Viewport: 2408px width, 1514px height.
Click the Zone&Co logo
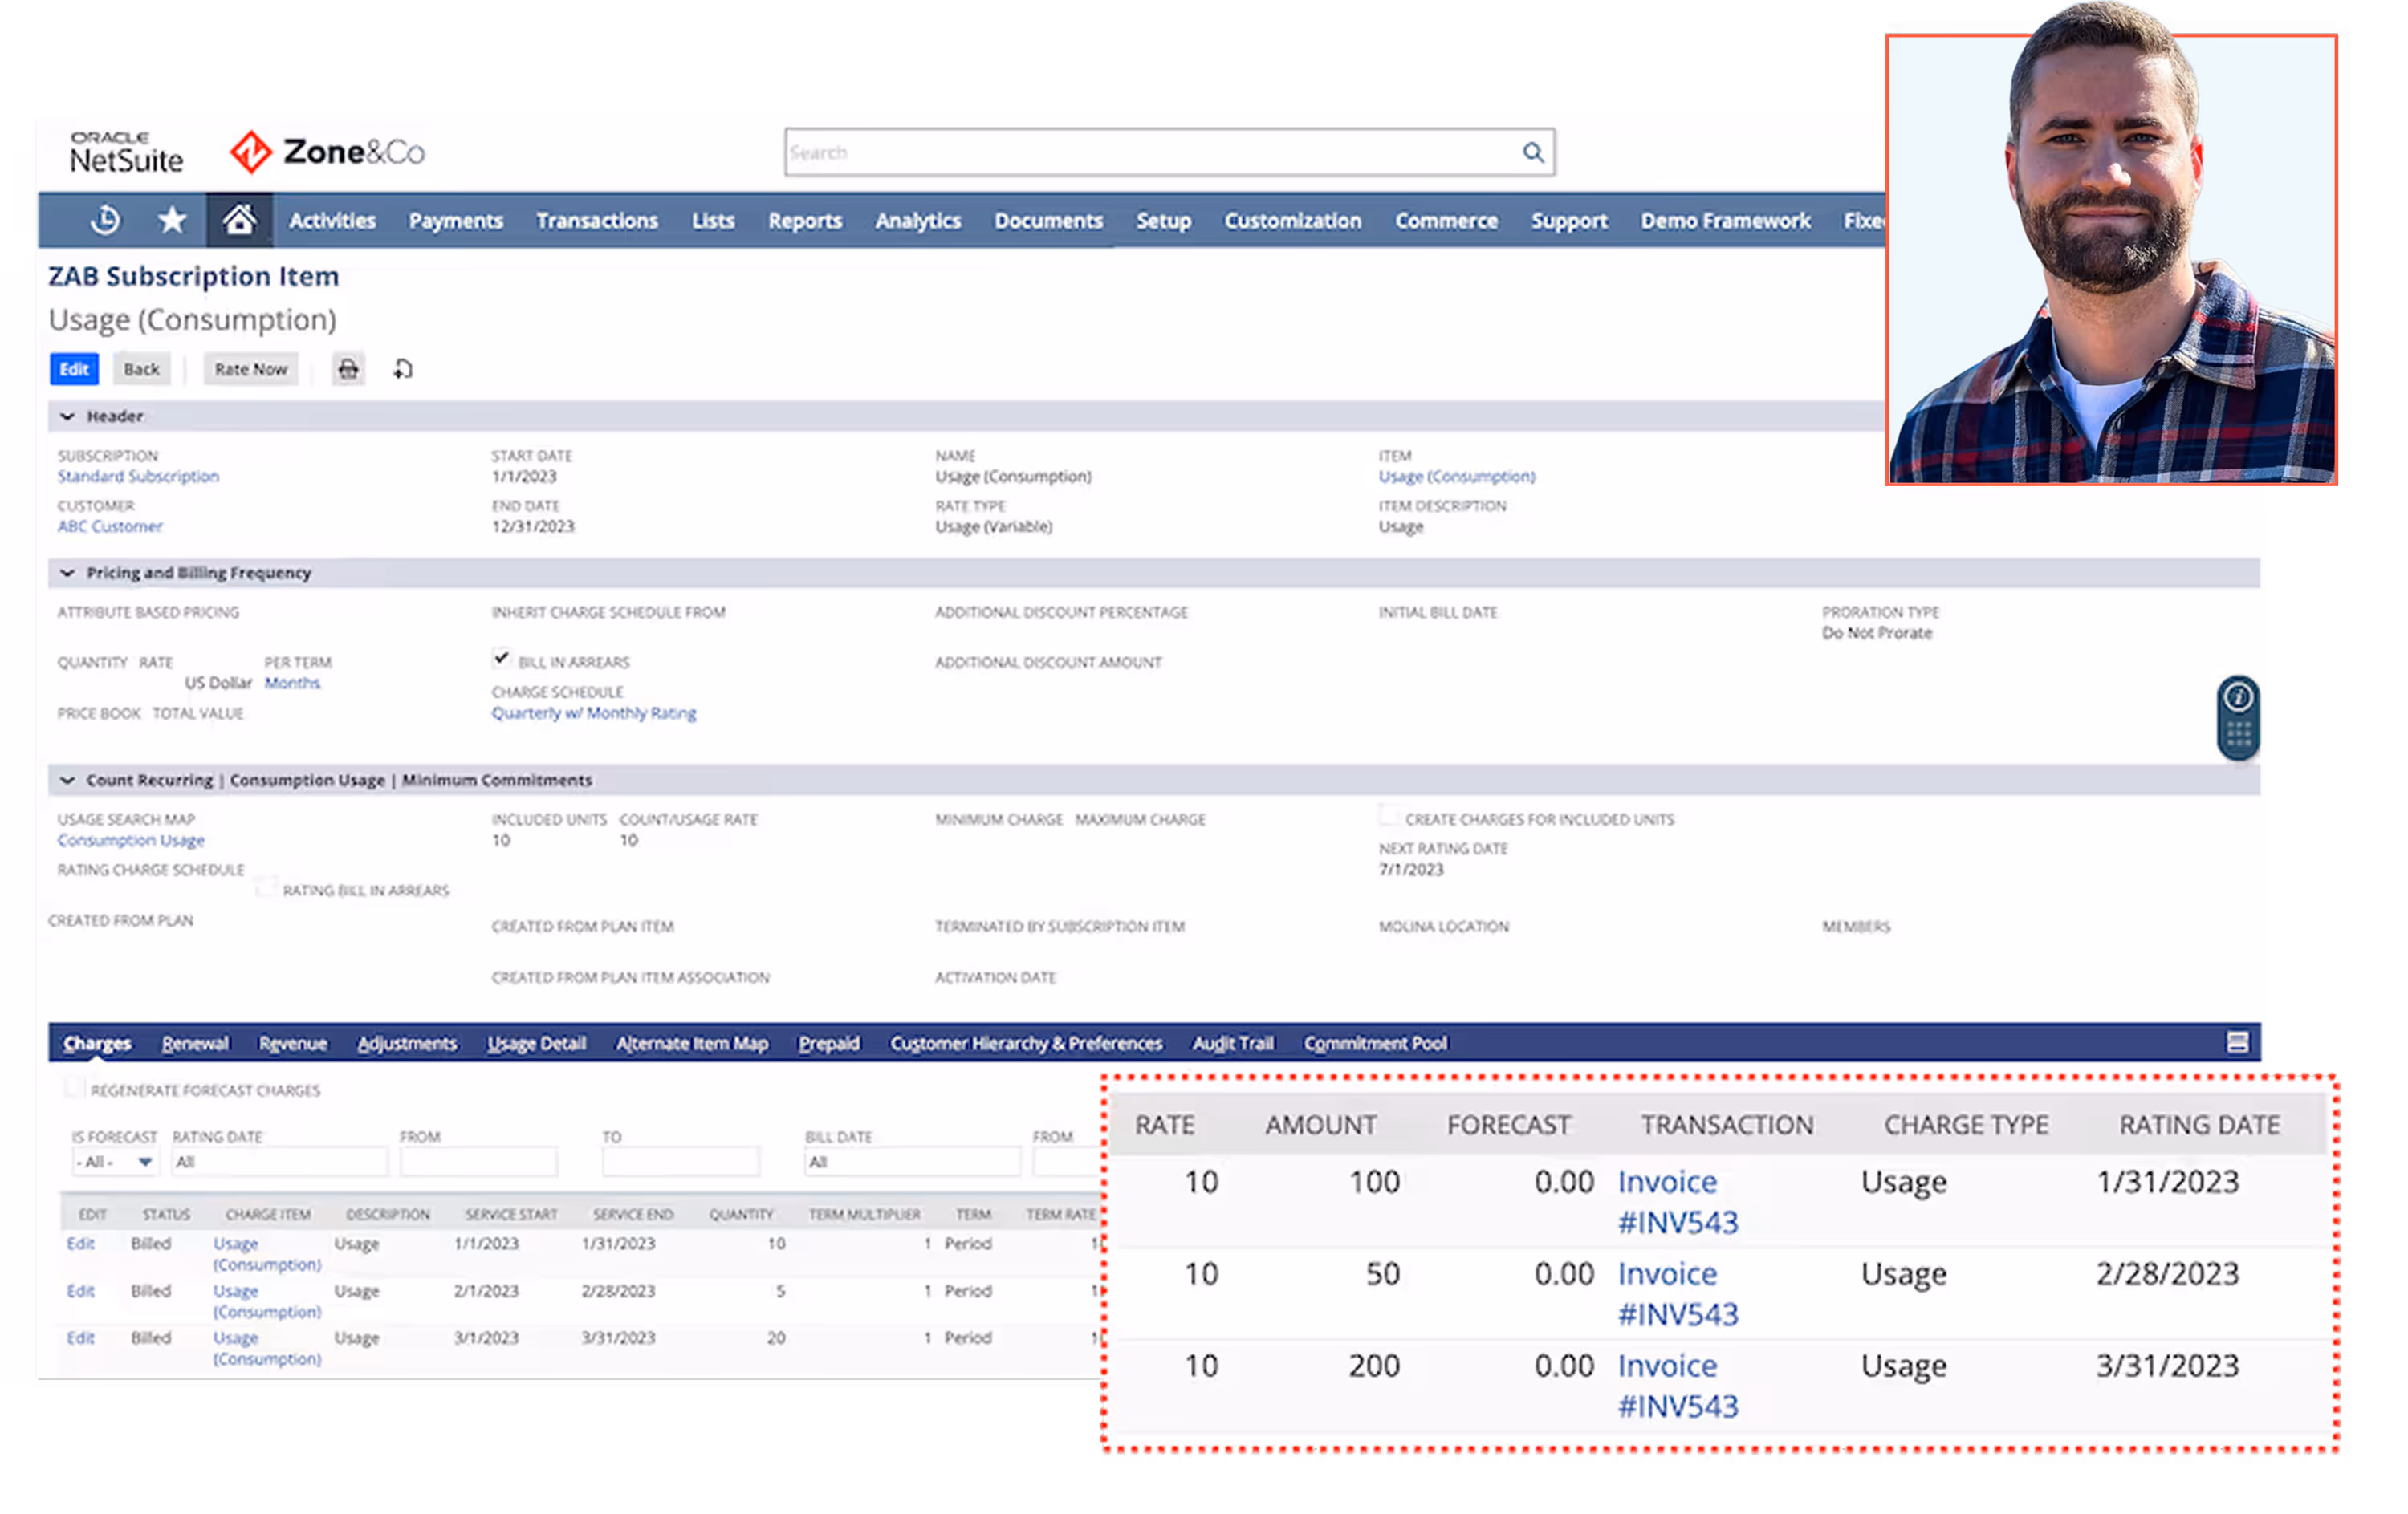tap(325, 151)
